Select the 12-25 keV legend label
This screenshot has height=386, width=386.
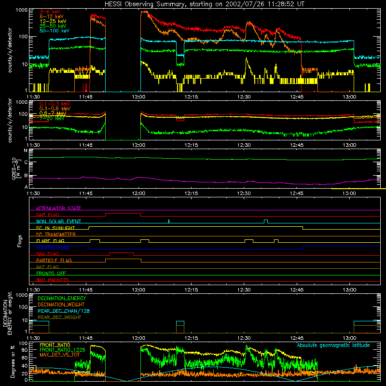pyautogui.click(x=53, y=21)
